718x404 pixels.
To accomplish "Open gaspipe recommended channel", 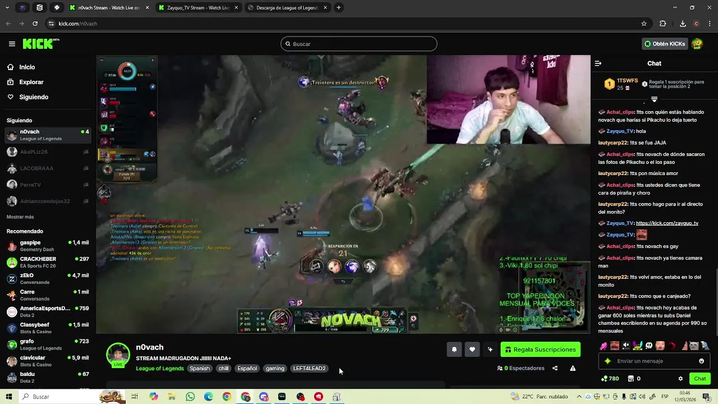I will pos(48,246).
